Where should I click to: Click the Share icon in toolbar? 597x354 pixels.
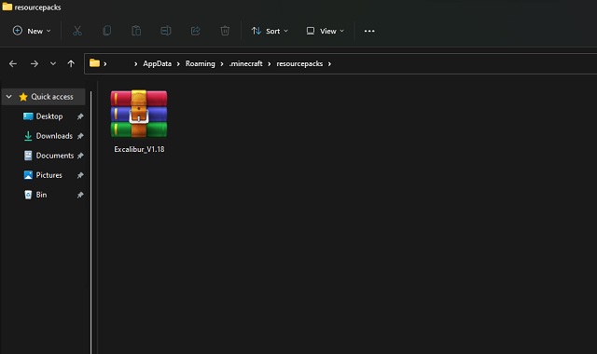(195, 31)
